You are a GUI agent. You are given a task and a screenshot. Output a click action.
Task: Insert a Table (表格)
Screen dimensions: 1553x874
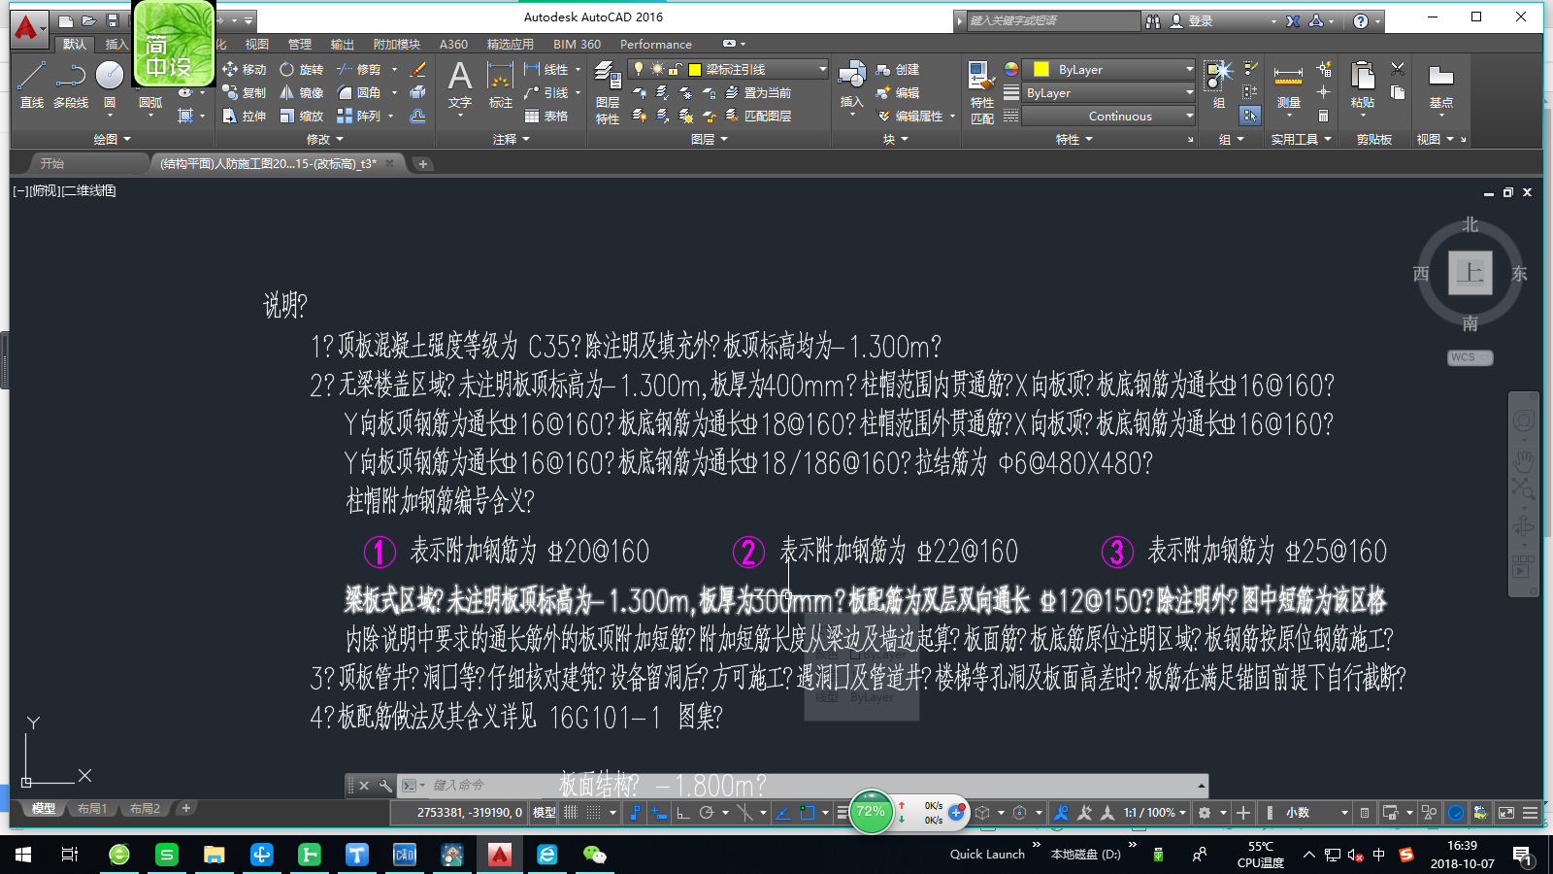point(546,117)
